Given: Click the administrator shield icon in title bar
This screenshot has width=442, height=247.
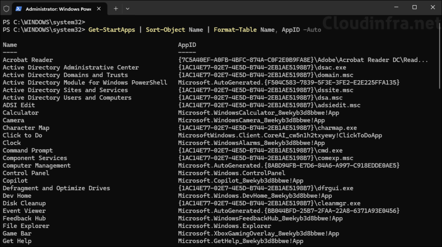Looking at the screenshot, I should tap(6, 8).
